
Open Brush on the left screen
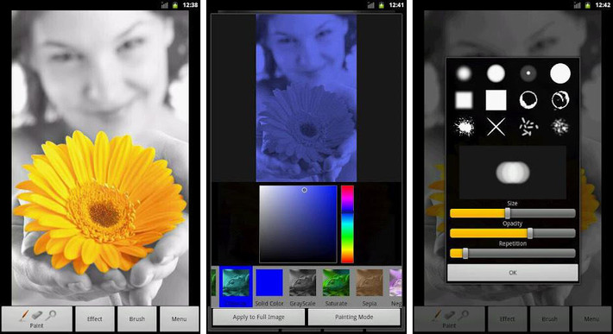(136, 319)
